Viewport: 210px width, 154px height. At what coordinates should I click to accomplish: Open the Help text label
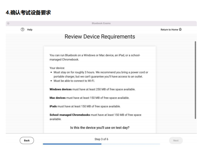(x=30, y=30)
